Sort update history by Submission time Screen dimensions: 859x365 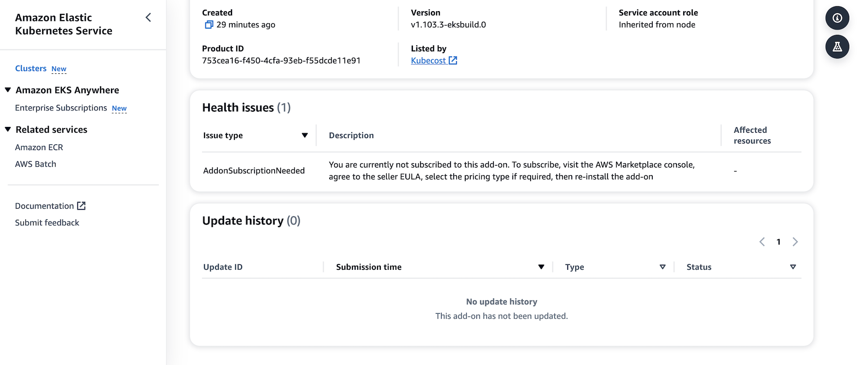coord(541,267)
